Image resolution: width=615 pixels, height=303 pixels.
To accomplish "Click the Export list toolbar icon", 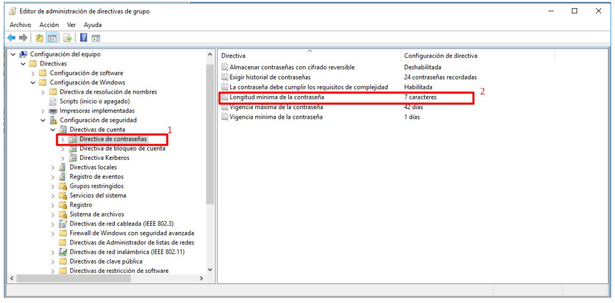I will 68,38.
